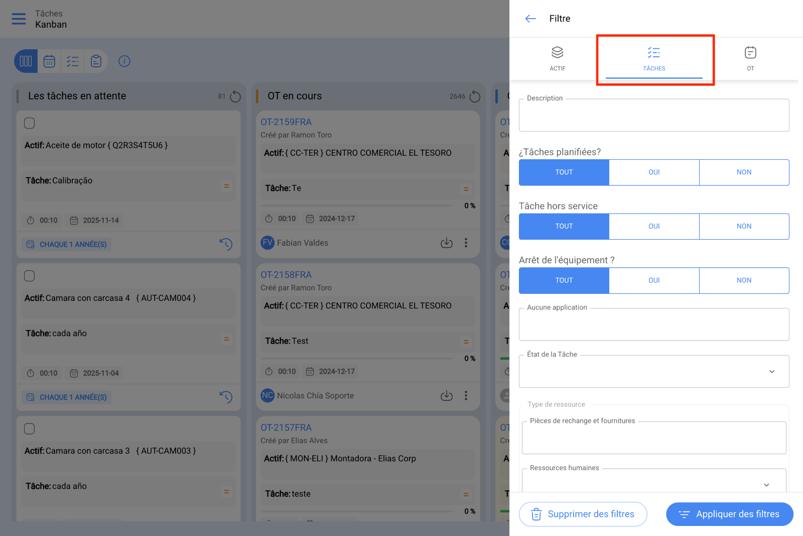This screenshot has width=803, height=536.
Task: Set Arrêt de l'équipement to OUI
Action: 654,281
